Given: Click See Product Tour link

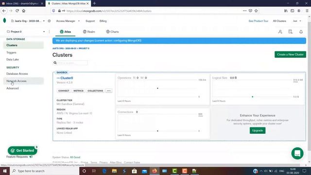Looking at the screenshot, I should 258,21.
